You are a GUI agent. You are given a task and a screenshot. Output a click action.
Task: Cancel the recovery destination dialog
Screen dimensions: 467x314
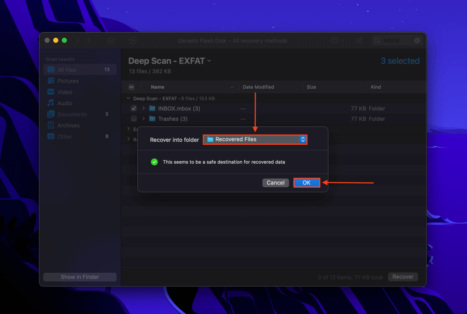coord(276,183)
